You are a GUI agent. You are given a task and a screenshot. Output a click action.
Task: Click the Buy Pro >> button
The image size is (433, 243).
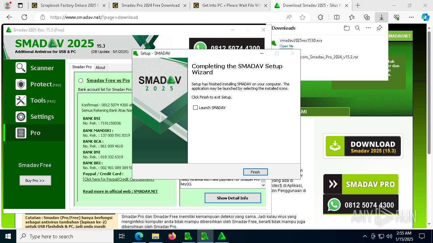coord(35,181)
